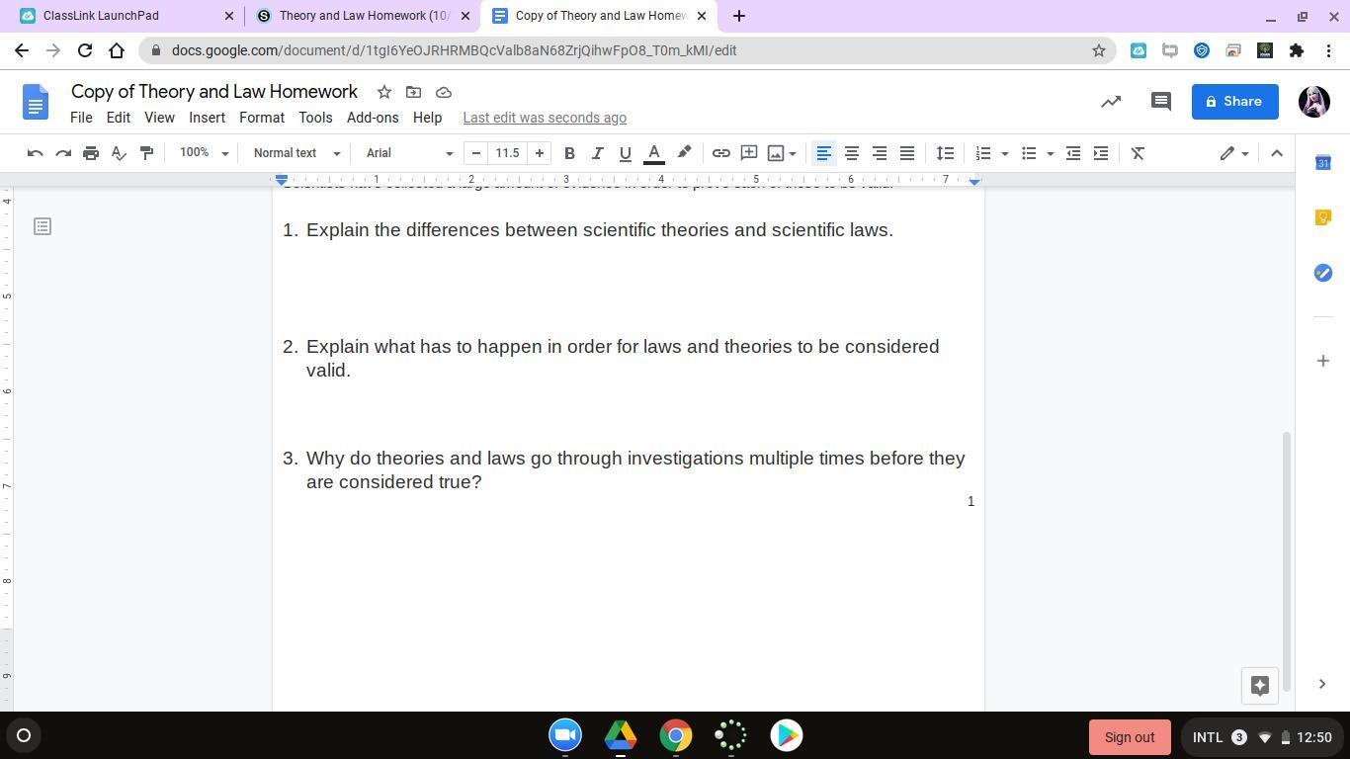Viewport: 1350px width, 759px height.
Task: Set left text alignment
Action: pyautogui.click(x=823, y=153)
